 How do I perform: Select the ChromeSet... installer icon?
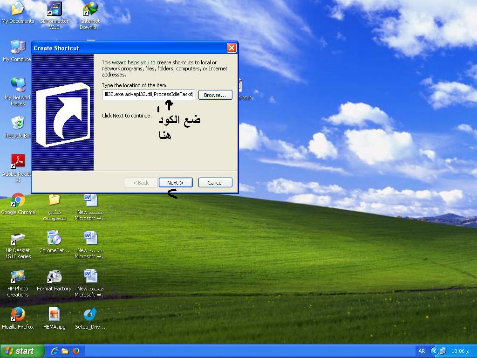coord(55,242)
